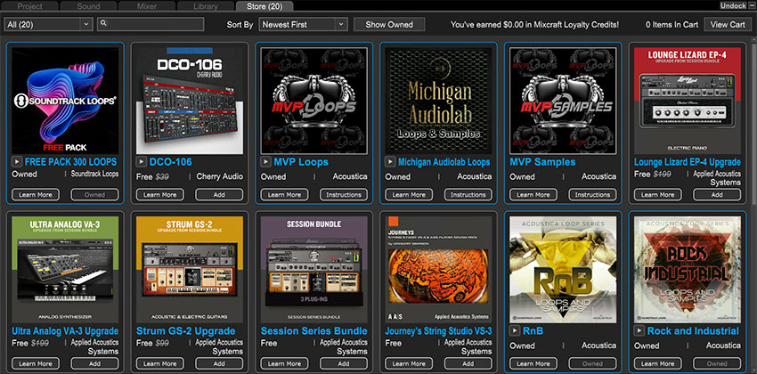The image size is (757, 374).
Task: Click the MVP Samples title link
Action: click(542, 162)
